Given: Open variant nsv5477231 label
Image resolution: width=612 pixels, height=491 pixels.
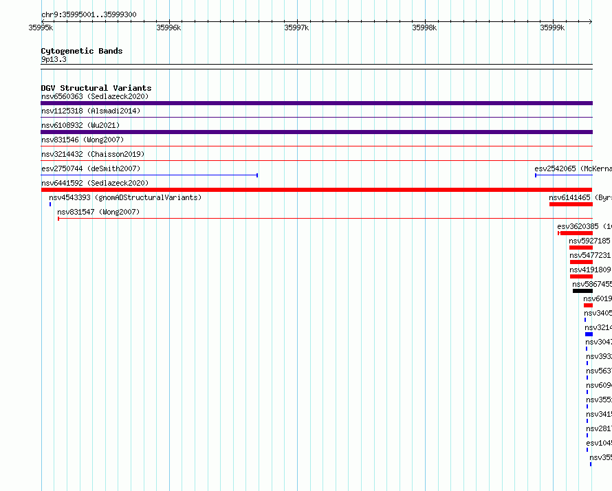Looking at the screenshot, I should pyautogui.click(x=591, y=255).
